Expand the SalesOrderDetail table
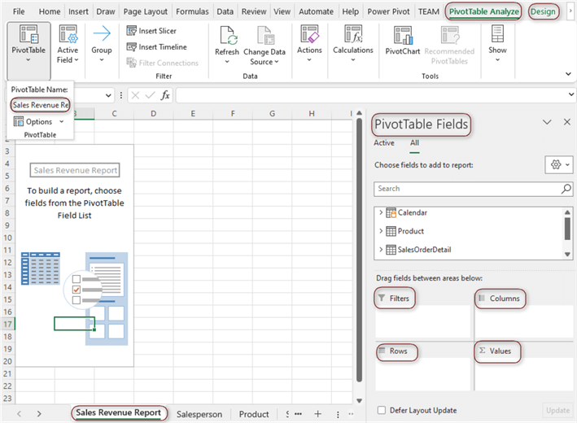577x423 pixels. coord(381,250)
